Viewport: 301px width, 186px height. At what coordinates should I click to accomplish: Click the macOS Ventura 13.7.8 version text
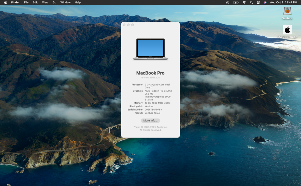click(153, 113)
